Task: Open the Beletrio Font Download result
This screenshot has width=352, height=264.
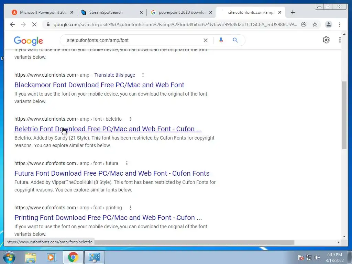Action: pyautogui.click(x=108, y=129)
